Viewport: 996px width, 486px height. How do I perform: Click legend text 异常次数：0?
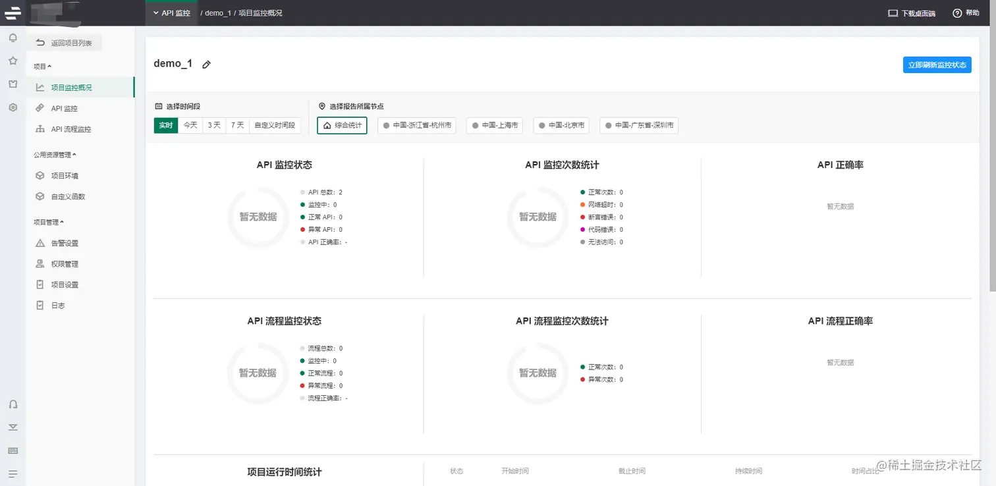(x=605, y=379)
